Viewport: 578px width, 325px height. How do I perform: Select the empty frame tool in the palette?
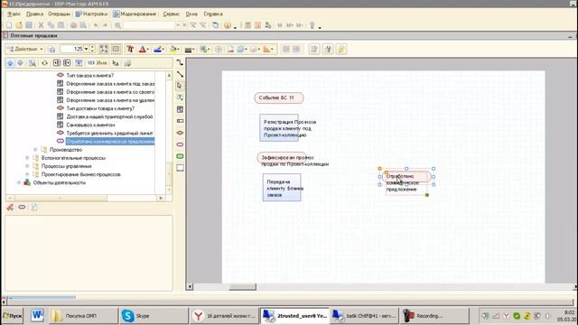(180, 168)
